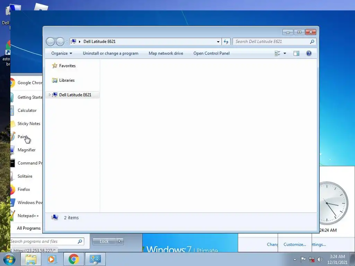Click the Change your view icon
The height and width of the screenshot is (266, 355).
pyautogui.click(x=277, y=53)
